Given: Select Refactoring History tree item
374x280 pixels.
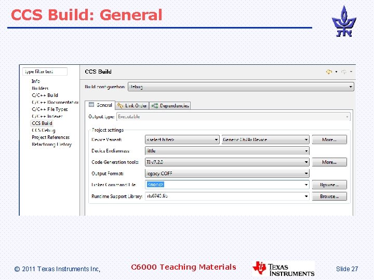Looking at the screenshot, I should pyautogui.click(x=51, y=144).
